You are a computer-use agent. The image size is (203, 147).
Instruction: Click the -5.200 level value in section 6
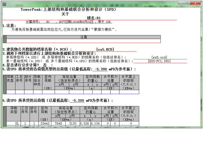point(78,101)
